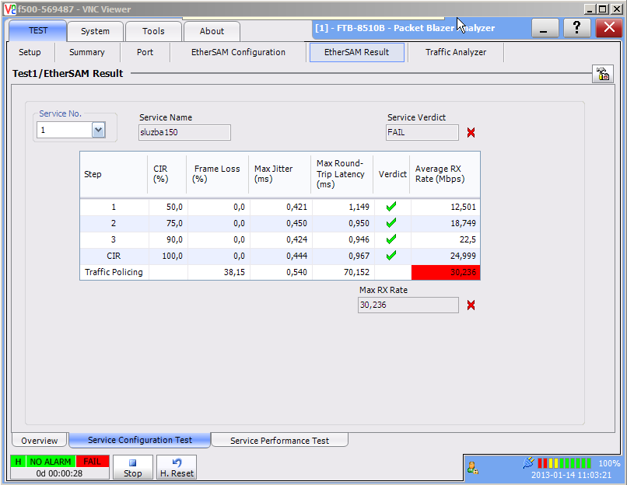Viewport: 627px width, 485px height.
Task: Open the System tab
Action: 95,31
